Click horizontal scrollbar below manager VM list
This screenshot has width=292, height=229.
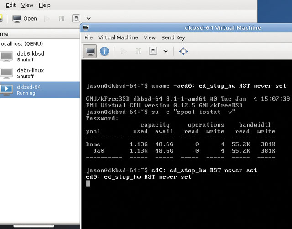pyautogui.click(x=34, y=226)
